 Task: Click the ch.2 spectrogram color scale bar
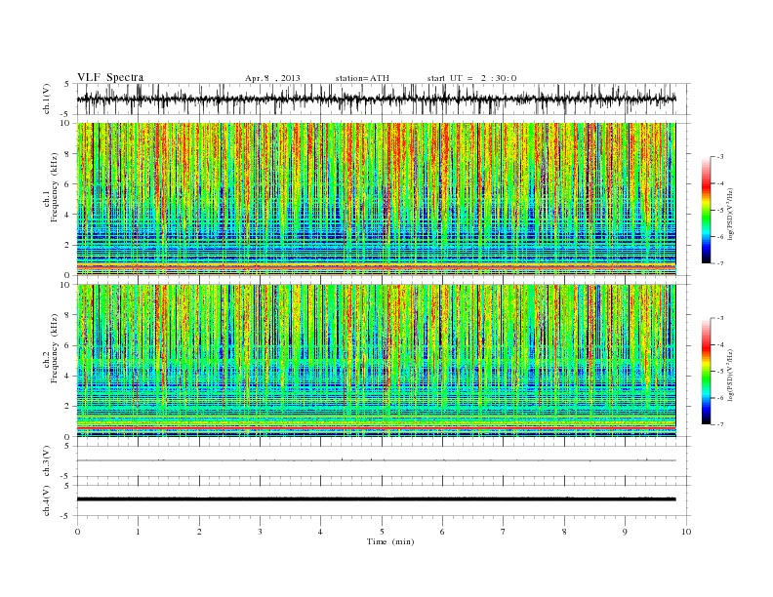[x=706, y=372]
